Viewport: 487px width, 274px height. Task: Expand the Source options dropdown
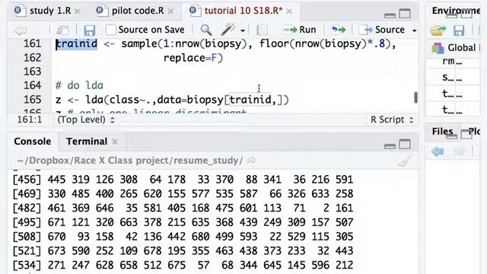414,30
